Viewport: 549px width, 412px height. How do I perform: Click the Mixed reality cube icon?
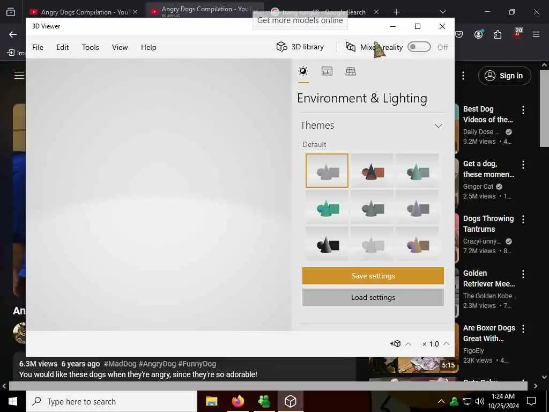(351, 47)
